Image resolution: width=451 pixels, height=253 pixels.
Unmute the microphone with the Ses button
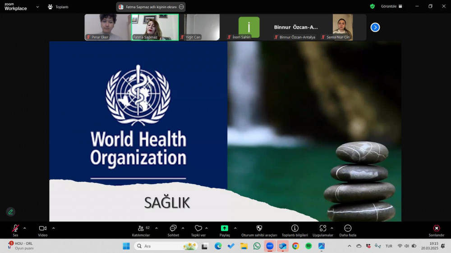(15, 230)
